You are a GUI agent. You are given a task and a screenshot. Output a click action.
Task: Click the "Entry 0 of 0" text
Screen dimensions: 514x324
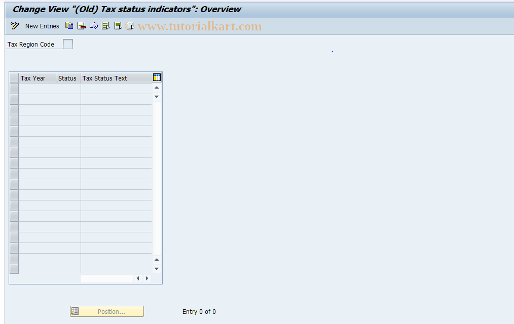[x=199, y=311]
